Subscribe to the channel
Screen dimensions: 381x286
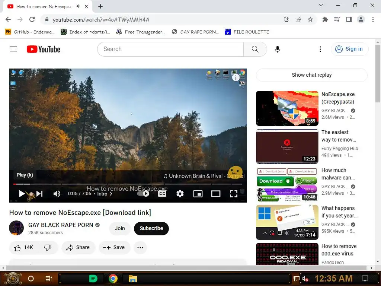pos(151,228)
